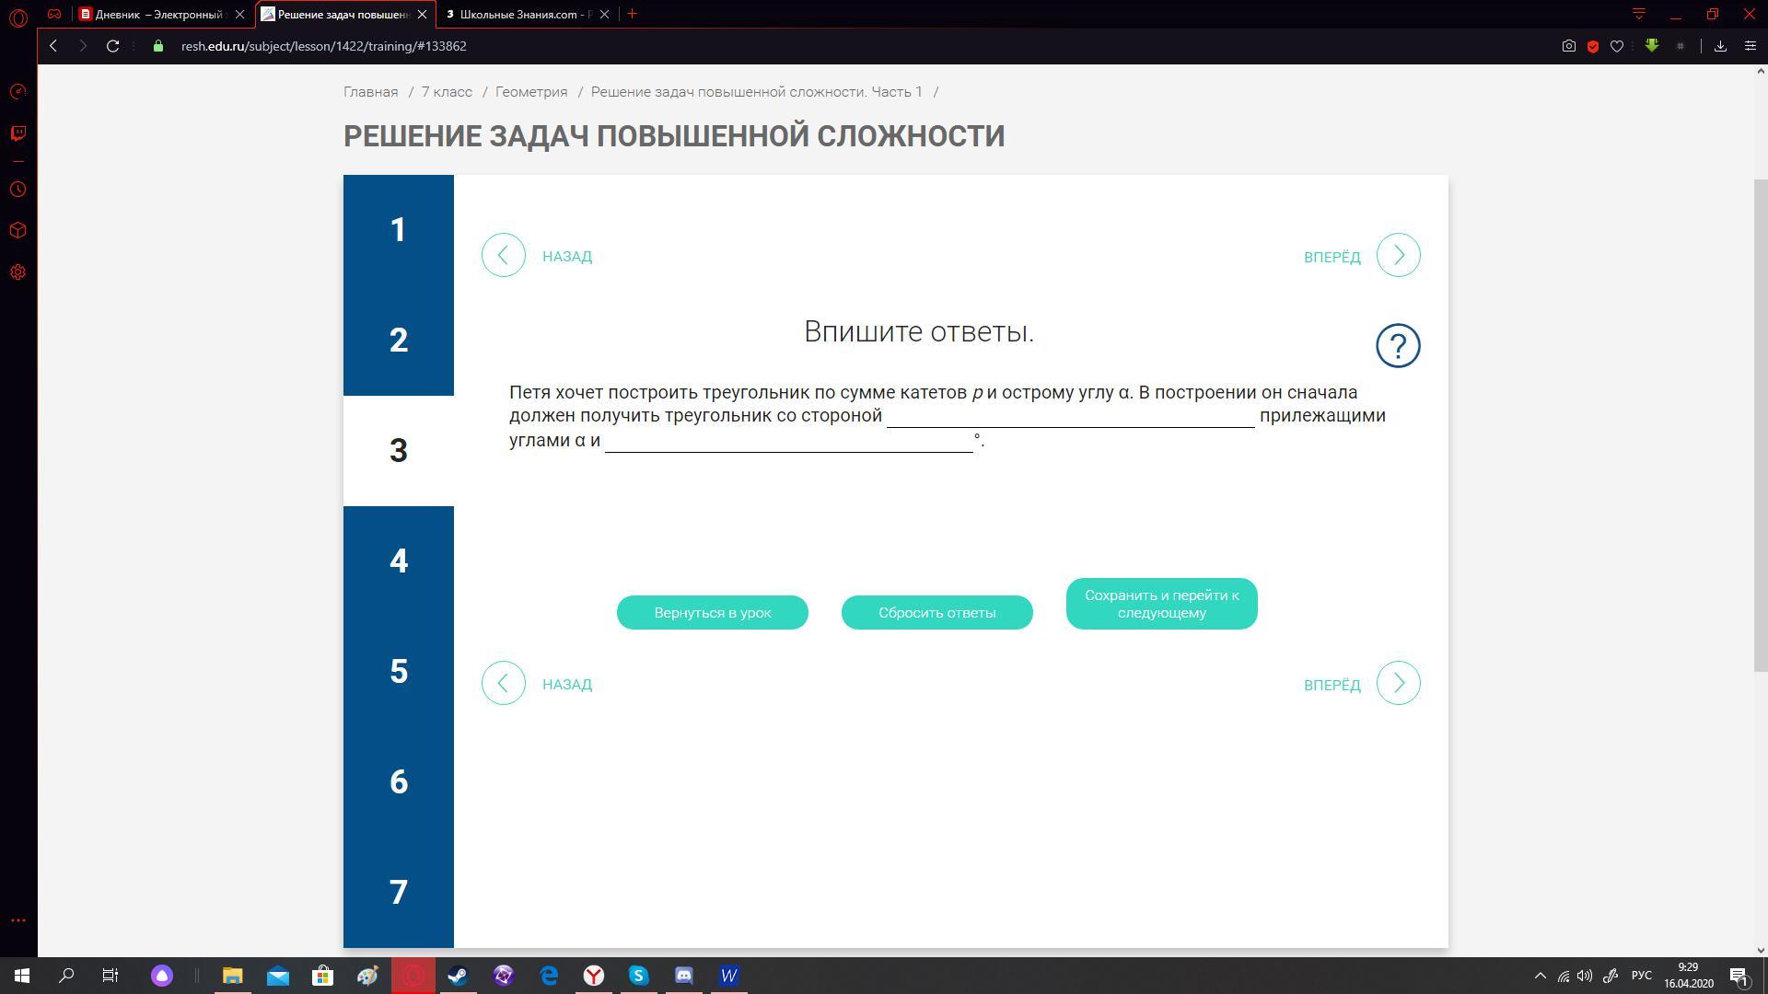
Task: Open the downloads icon in the toolbar
Action: (x=1719, y=46)
